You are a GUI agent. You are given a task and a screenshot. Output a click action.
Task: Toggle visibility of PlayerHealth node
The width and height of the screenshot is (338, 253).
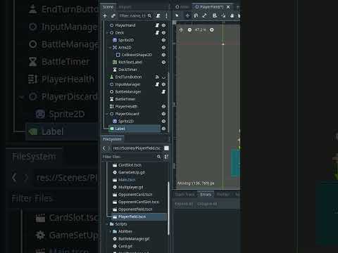coord(163,107)
